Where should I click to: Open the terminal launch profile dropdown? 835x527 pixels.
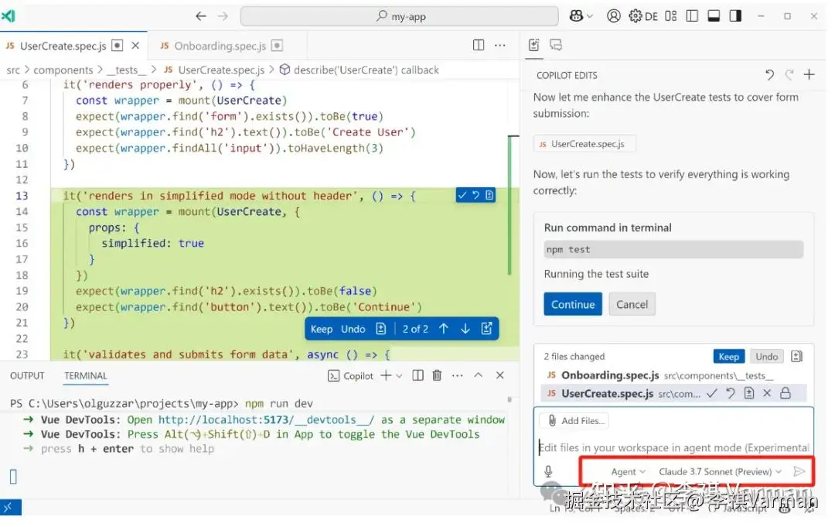point(399,375)
